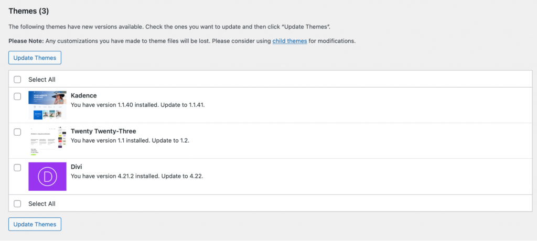Screen dimensions: 537x241
Task: Tick the Kadence theme checkbox
Action: [x=17, y=96]
